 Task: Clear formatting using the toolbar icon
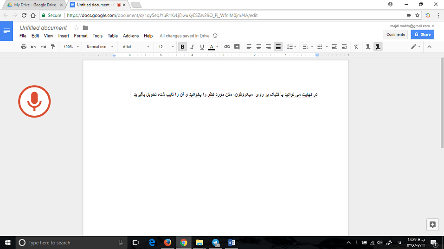click(x=356, y=47)
